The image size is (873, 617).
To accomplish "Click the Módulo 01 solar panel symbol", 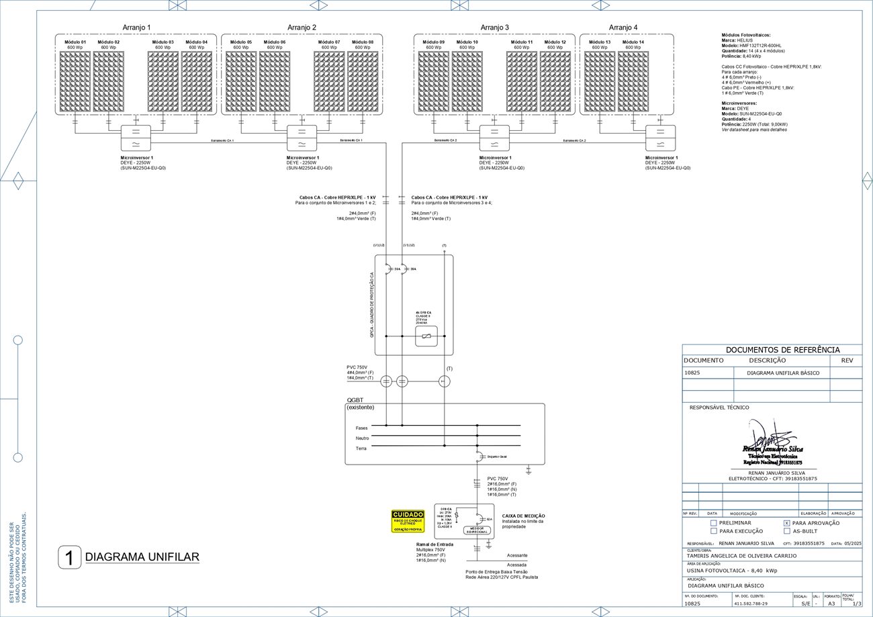I will [75, 82].
